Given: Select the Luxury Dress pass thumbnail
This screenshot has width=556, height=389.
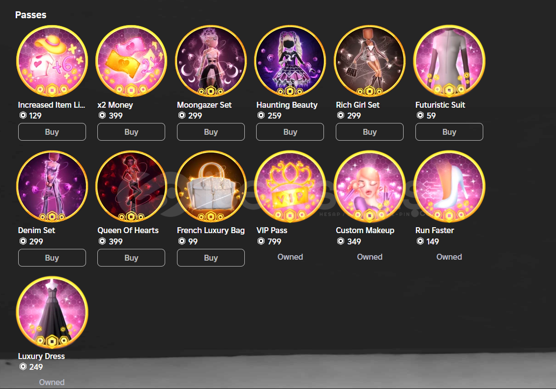Looking at the screenshot, I should point(52,312).
